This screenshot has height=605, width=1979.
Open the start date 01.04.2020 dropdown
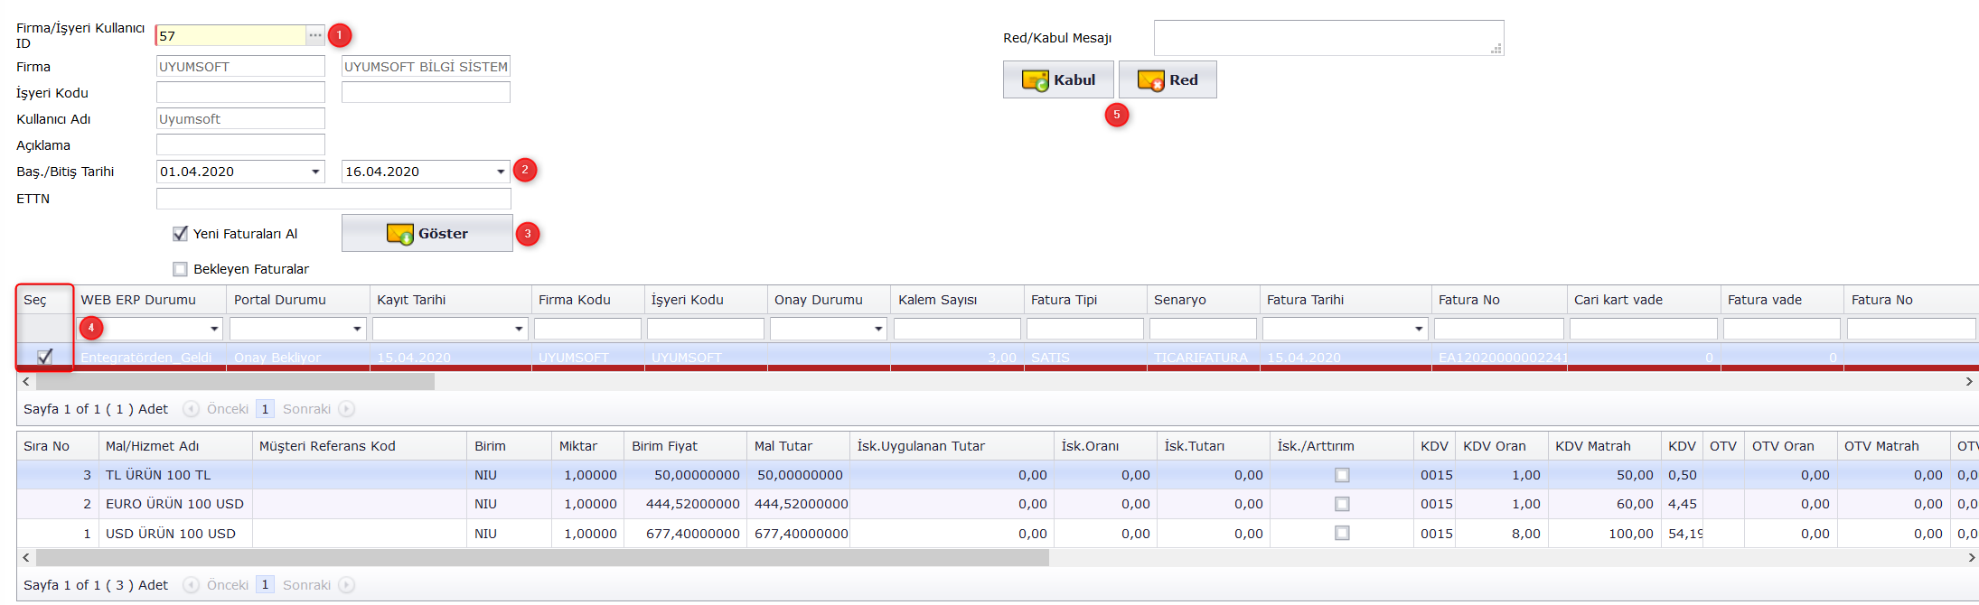[x=315, y=172]
